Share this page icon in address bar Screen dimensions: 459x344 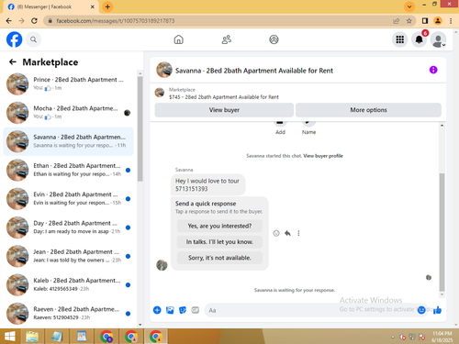pyautogui.click(x=397, y=21)
